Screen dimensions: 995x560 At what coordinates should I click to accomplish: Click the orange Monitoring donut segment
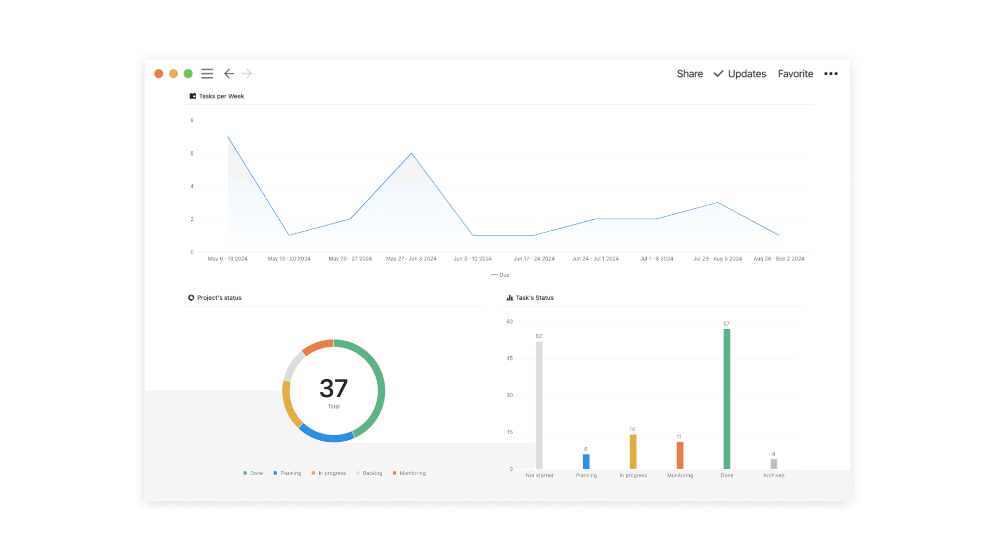[x=317, y=346]
